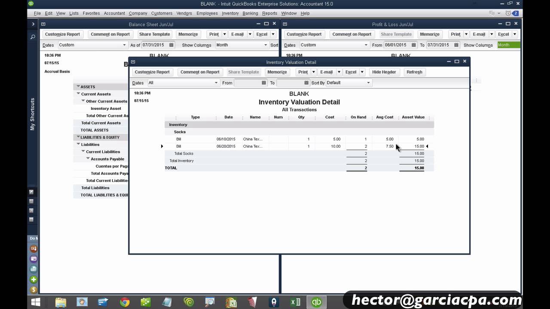
Task: Click Customize Report in Profit & Loss window
Action: (x=304, y=34)
